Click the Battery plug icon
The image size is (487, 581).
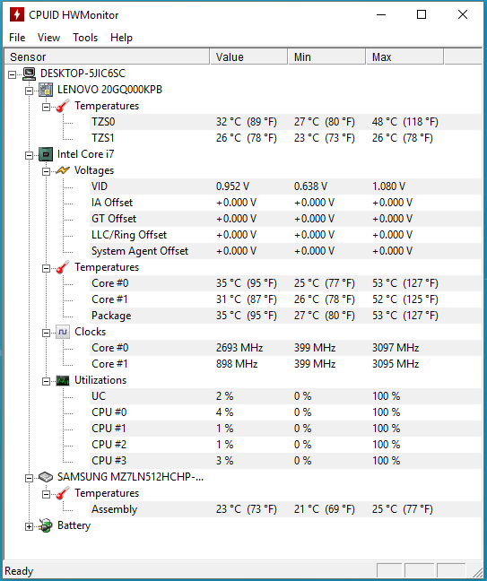[46, 525]
